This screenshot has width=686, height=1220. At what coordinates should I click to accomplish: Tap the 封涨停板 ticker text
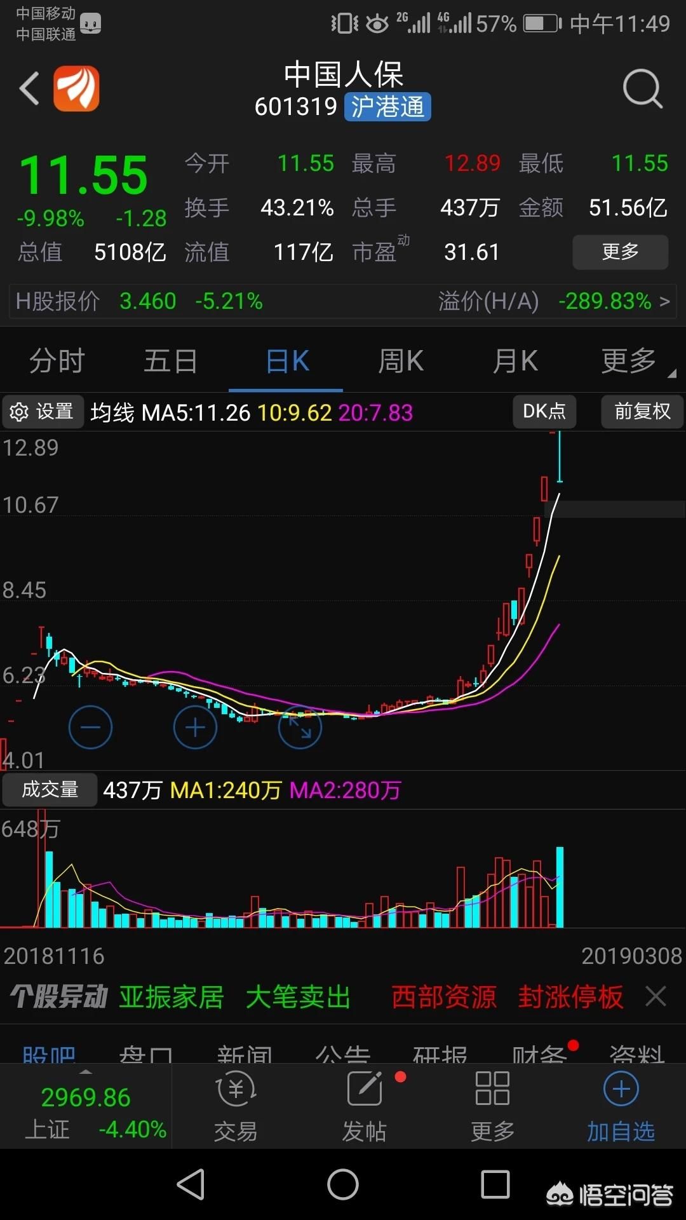point(570,997)
